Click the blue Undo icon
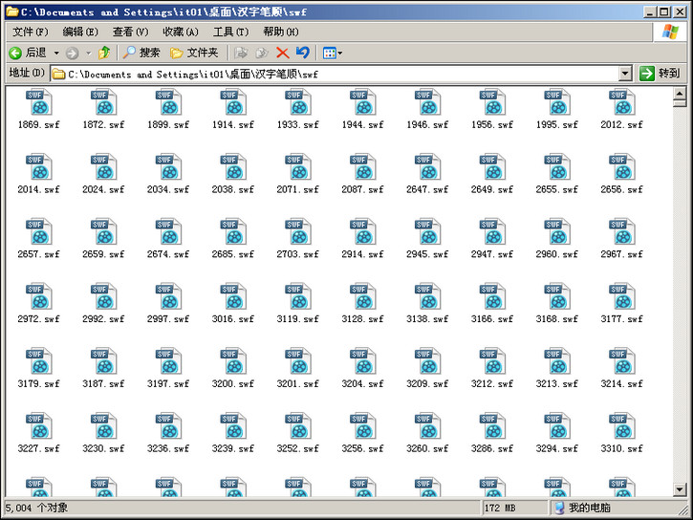The width and height of the screenshot is (693, 520). click(x=303, y=53)
